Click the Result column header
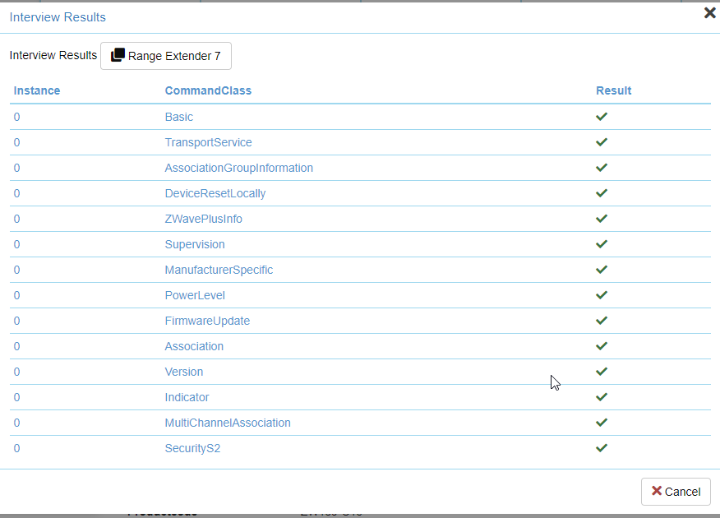720x518 pixels. tap(613, 90)
